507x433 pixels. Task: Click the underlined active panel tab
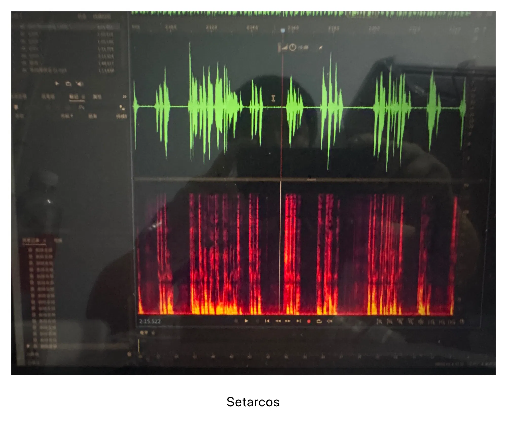pyautogui.click(x=75, y=97)
